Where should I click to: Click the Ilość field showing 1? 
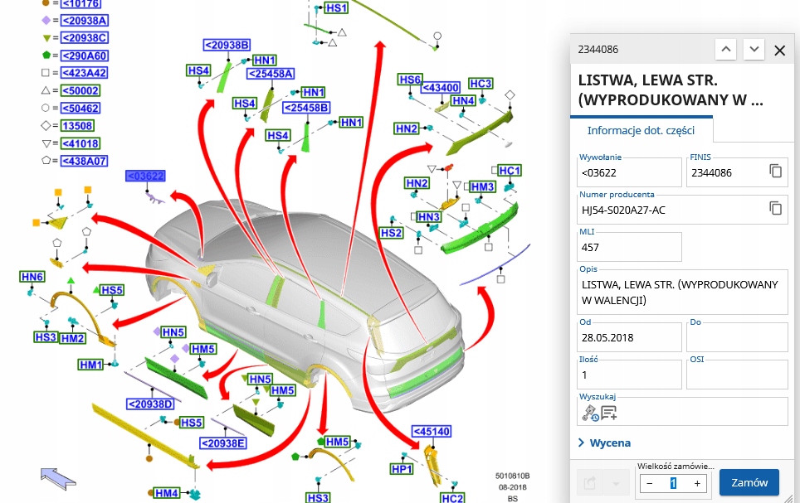(x=629, y=375)
